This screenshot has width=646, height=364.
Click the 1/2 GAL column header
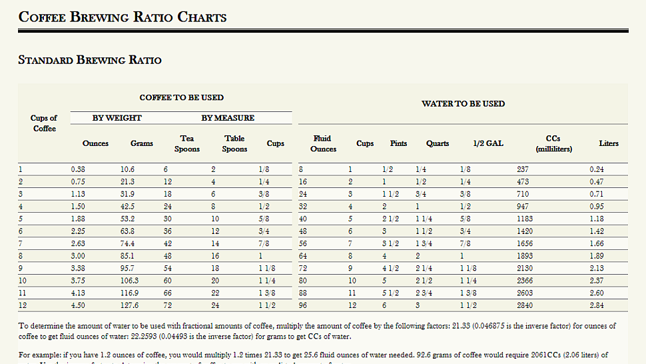point(487,143)
